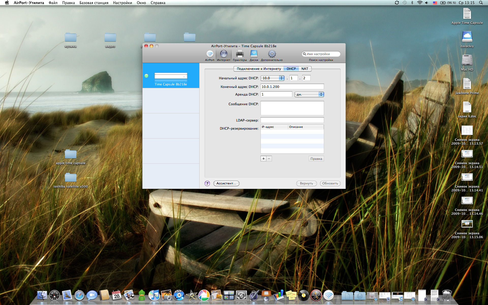This screenshot has width=488, height=305.
Task: Open System Preferences from the Dock
Action: 241,295
